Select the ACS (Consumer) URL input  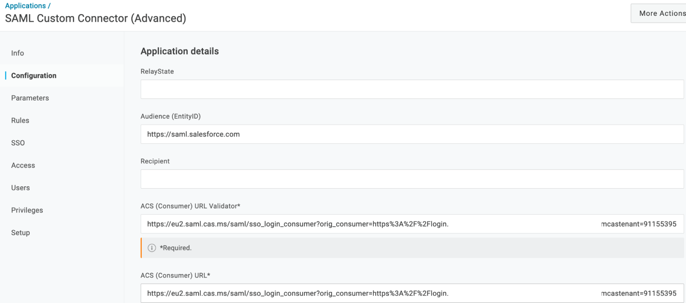412,293
